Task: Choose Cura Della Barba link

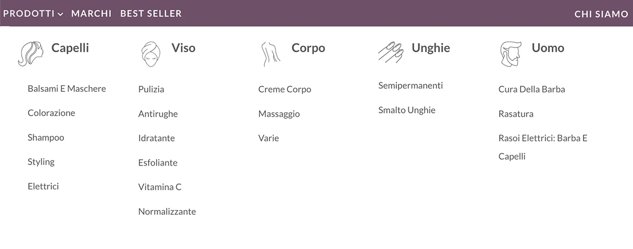Action: coord(532,89)
